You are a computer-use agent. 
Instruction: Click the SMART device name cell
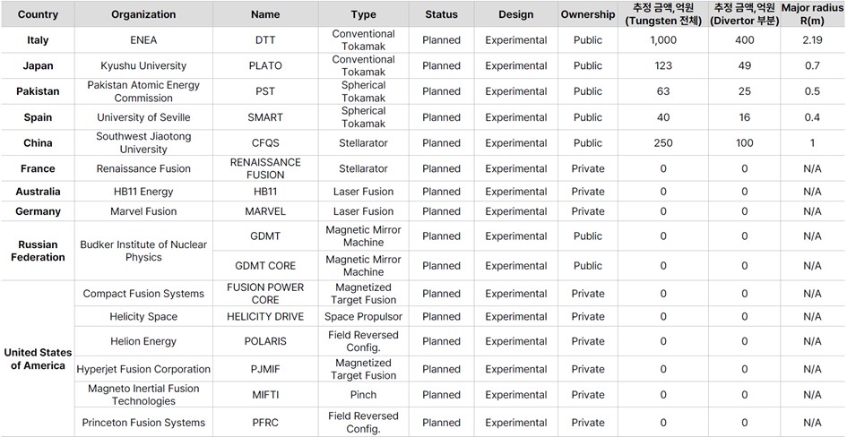[x=265, y=117]
